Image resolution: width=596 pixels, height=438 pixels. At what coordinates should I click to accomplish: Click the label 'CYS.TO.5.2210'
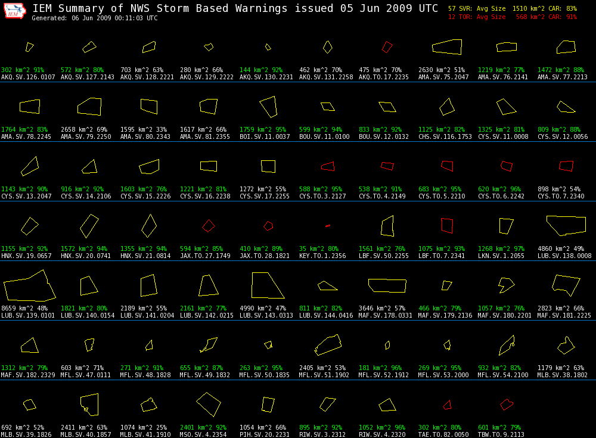pos(442,196)
